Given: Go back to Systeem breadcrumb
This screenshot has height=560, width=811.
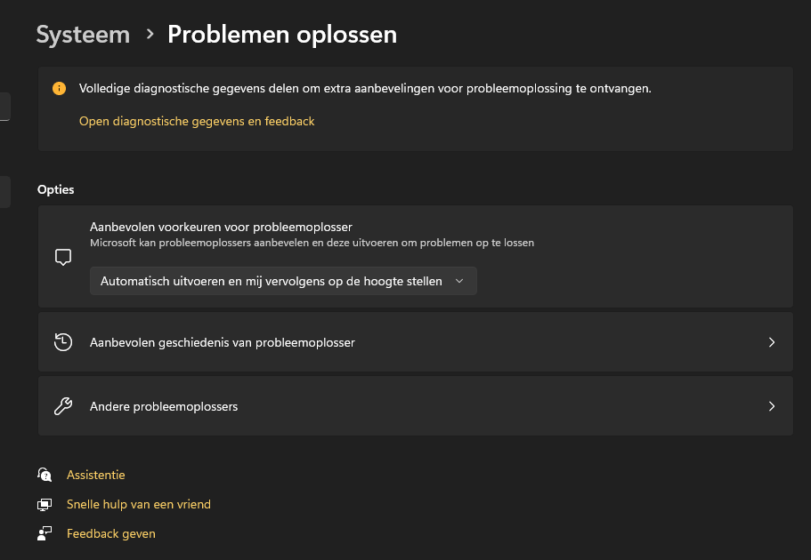Looking at the screenshot, I should 83,35.
